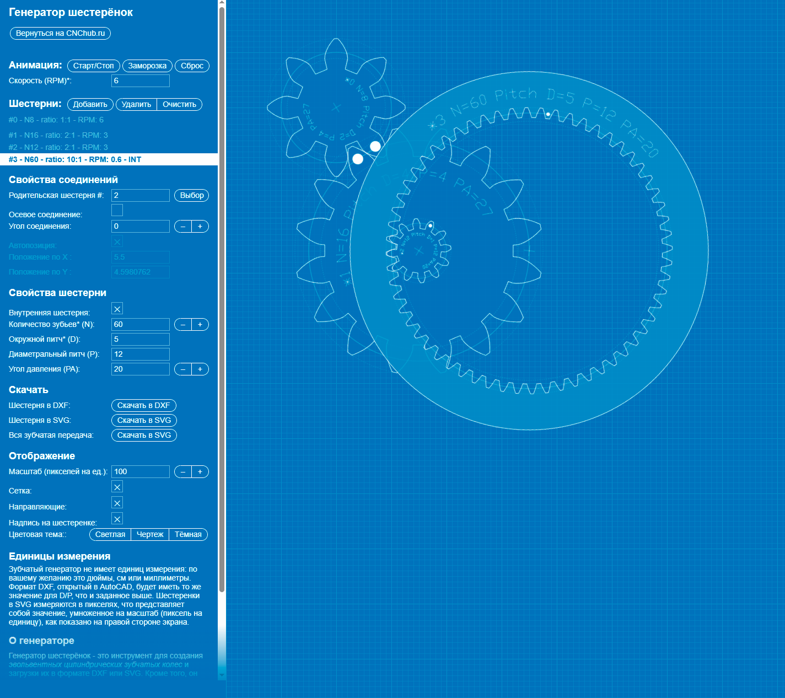Go back via Вернуться на CNChub.ru
The height and width of the screenshot is (698, 785).
click(x=61, y=33)
